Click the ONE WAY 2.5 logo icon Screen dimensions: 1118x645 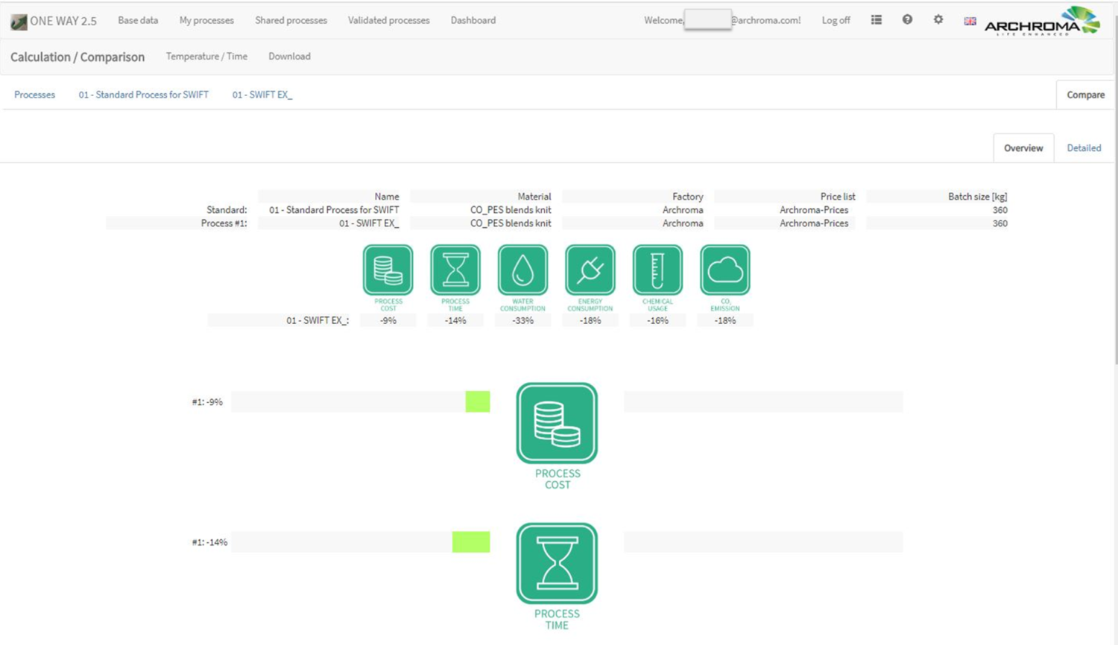19,22
